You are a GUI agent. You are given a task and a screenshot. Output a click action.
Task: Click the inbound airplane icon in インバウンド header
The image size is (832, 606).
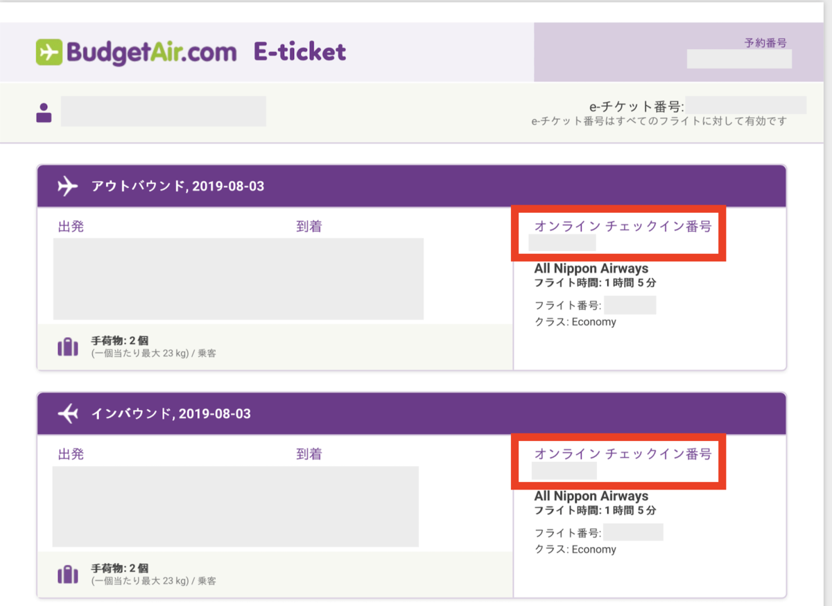tap(68, 414)
